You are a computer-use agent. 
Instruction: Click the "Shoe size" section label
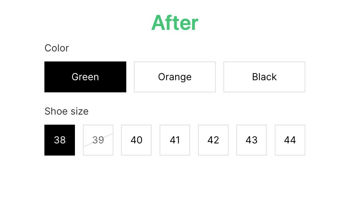(x=67, y=111)
